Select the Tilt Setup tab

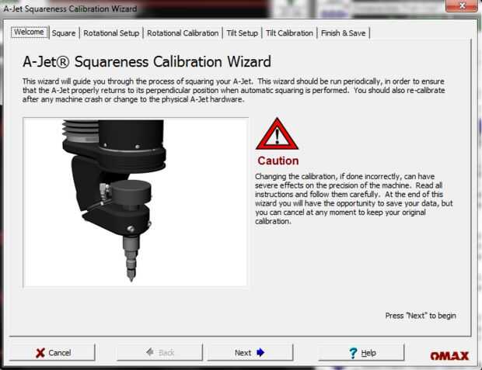coord(243,33)
